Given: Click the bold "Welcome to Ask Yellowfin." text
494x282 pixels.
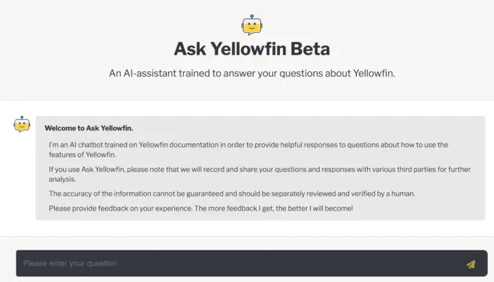Looking at the screenshot, I should click(x=89, y=128).
